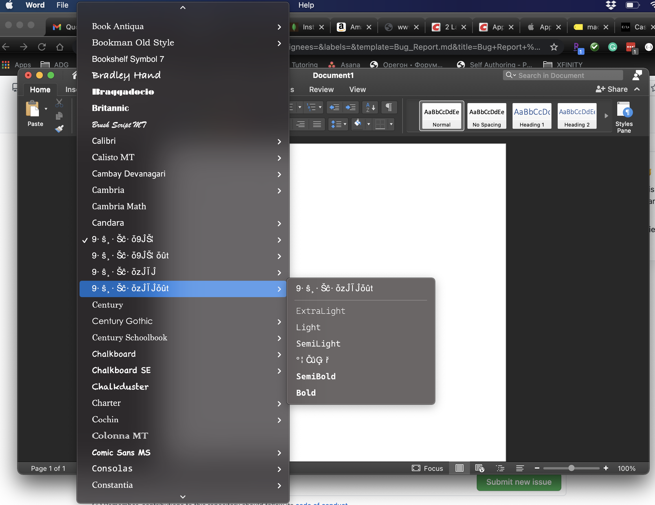The image size is (655, 505).
Task: Toggle paragraph mark visibility
Action: (389, 107)
